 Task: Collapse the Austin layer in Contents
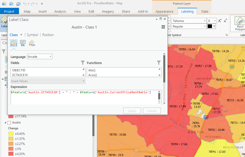coord(5,123)
